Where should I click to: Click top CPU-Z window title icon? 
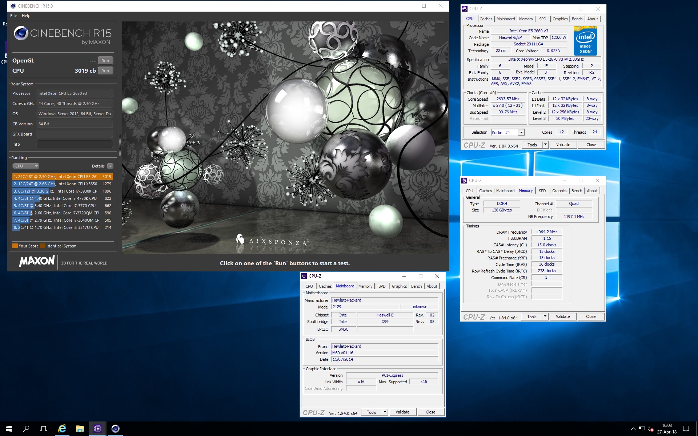[x=465, y=9]
